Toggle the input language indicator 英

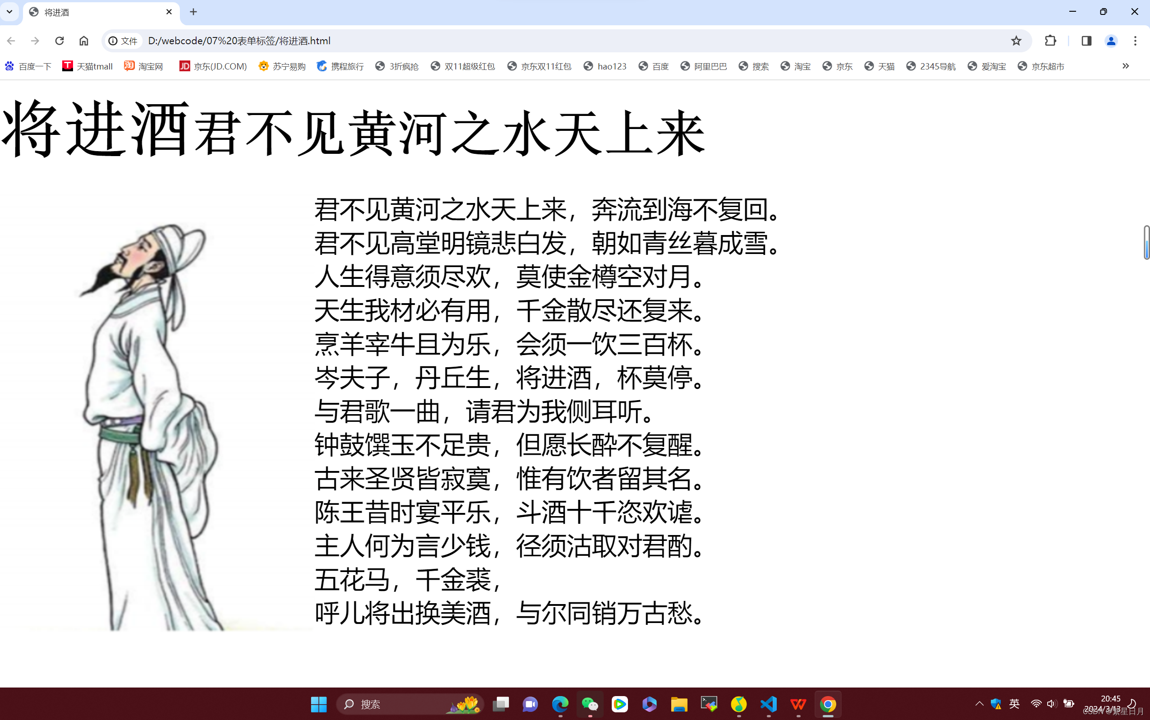coord(1014,704)
